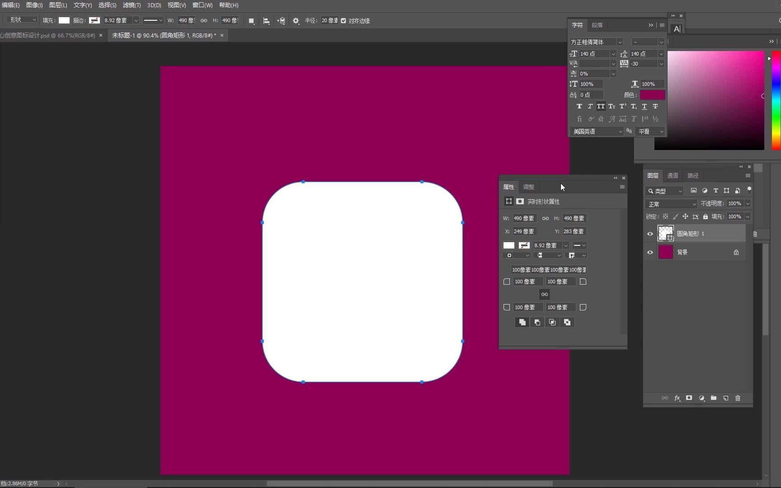The width and height of the screenshot is (781, 488).
Task: Toggle lock all in Layers panel
Action: pyautogui.click(x=706, y=216)
